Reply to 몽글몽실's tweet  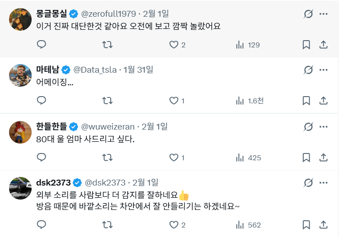click(42, 44)
